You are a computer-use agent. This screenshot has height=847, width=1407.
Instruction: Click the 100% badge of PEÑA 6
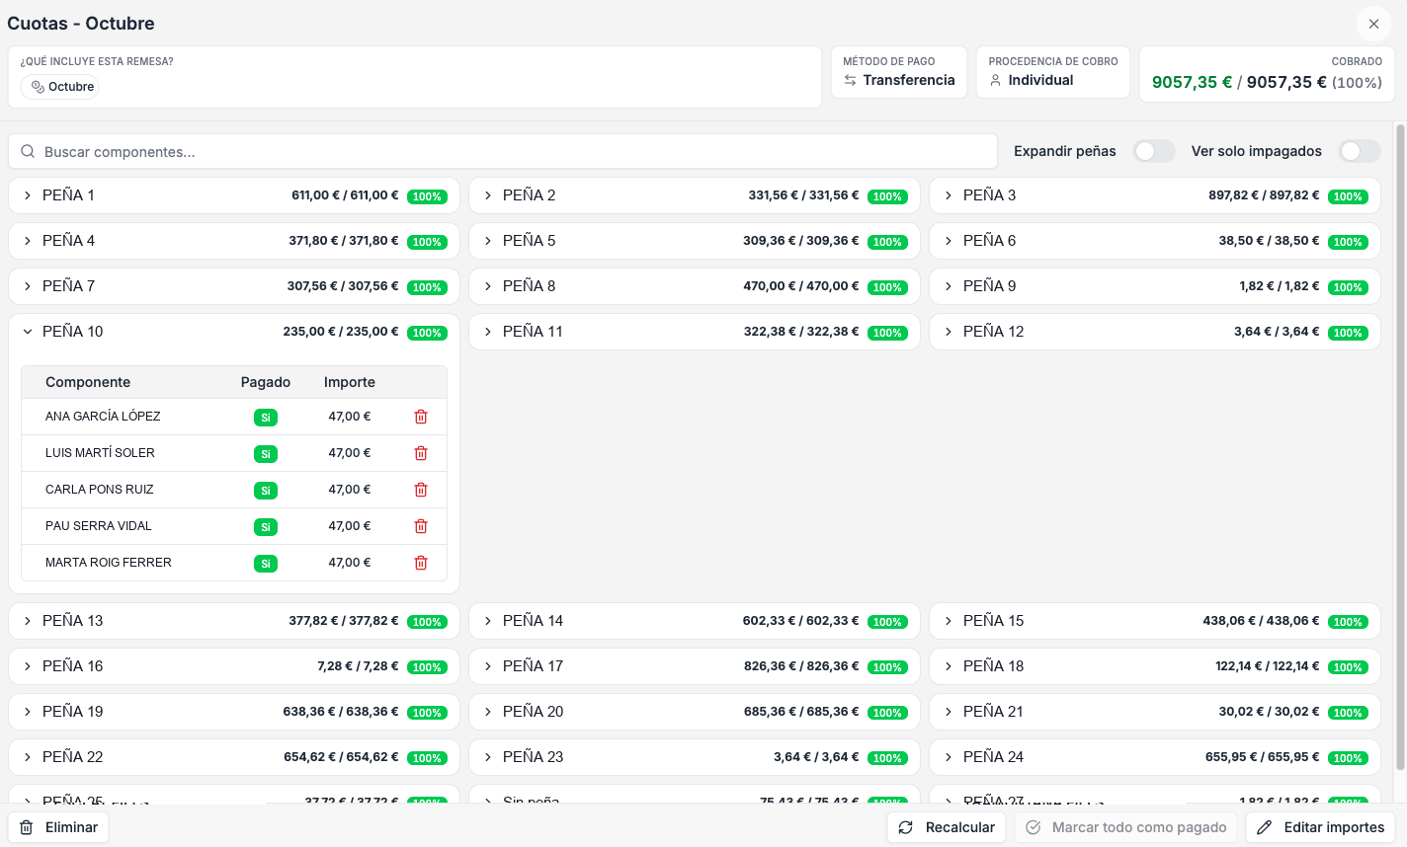pyautogui.click(x=1348, y=242)
